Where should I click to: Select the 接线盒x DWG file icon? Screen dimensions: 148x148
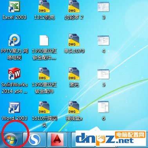tap(74, 107)
